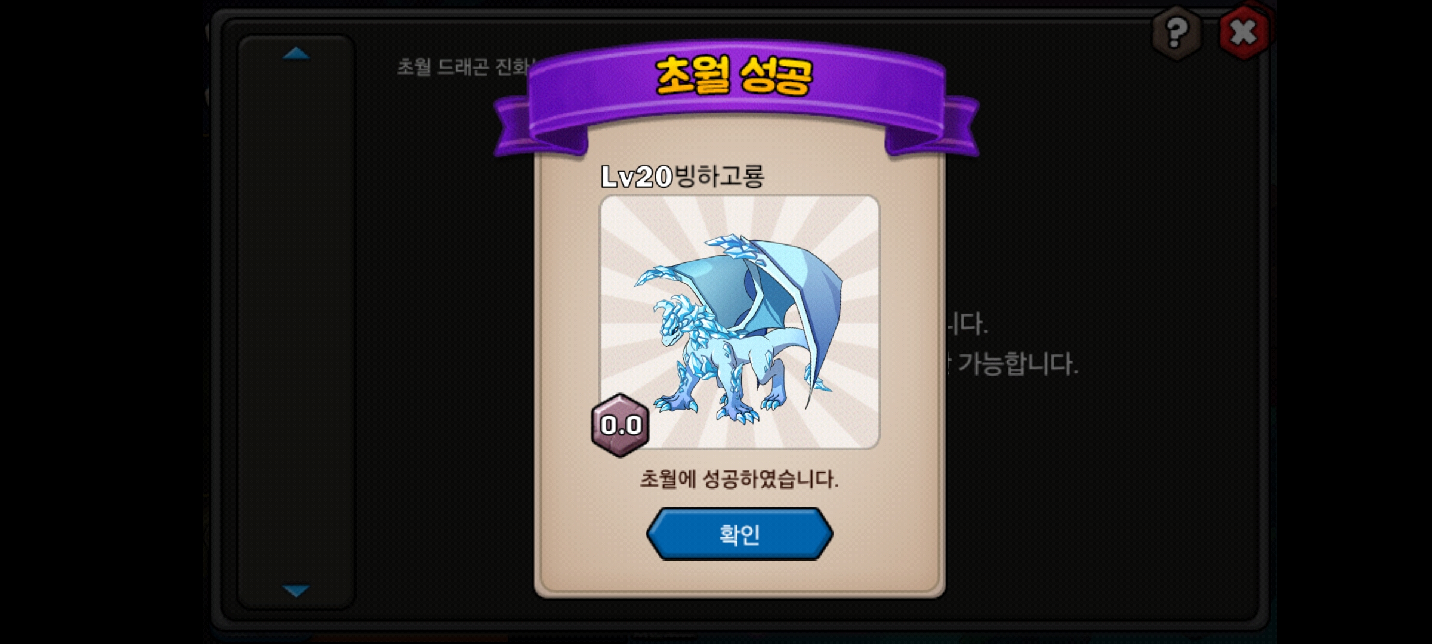Close the window with the red X
This screenshot has width=1432, height=644.
[1244, 32]
